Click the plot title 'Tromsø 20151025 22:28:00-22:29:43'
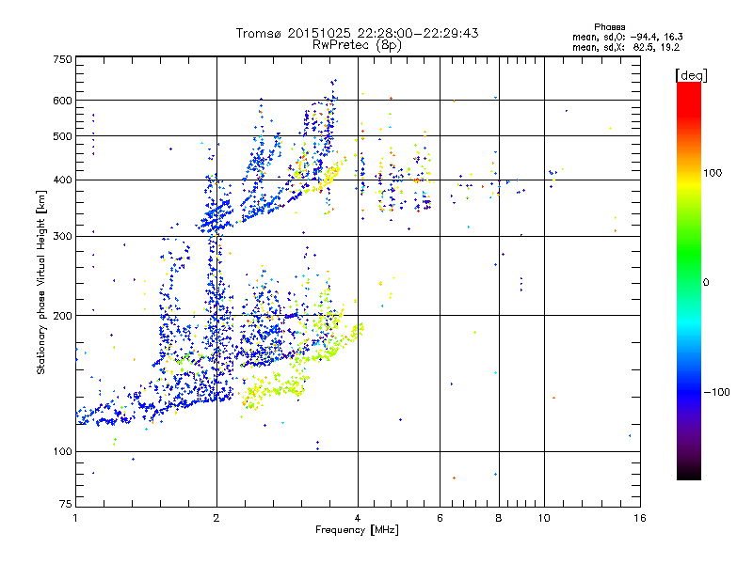This screenshot has width=753, height=564. (x=357, y=33)
